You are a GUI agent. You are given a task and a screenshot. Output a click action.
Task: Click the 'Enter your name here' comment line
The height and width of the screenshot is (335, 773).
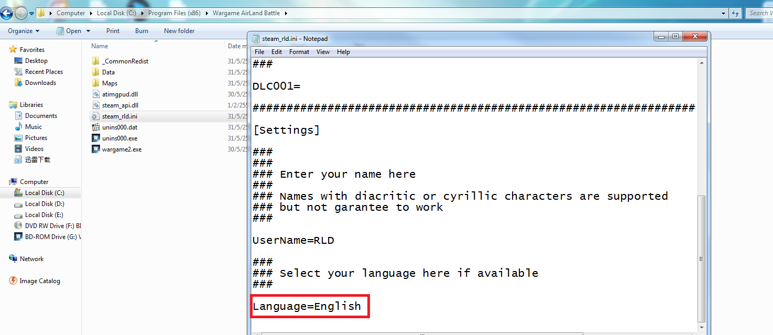tap(334, 174)
